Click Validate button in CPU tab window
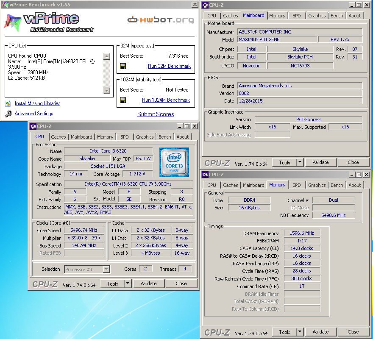The image size is (373, 339). click(x=148, y=283)
